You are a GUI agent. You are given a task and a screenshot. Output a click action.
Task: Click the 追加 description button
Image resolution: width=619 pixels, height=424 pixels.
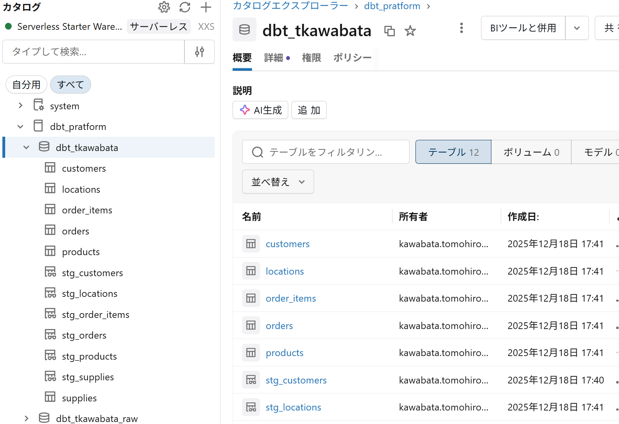tap(309, 110)
